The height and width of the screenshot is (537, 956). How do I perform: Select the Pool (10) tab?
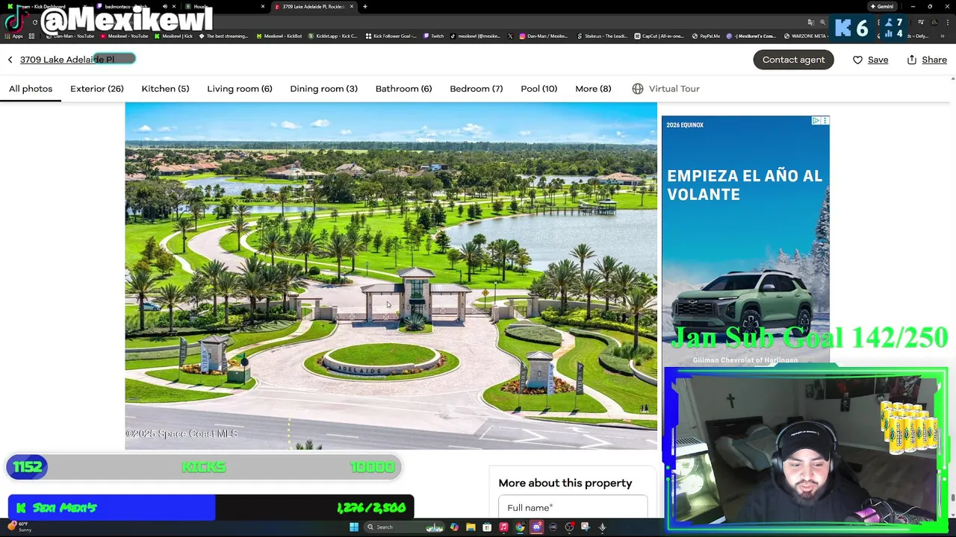(x=539, y=89)
